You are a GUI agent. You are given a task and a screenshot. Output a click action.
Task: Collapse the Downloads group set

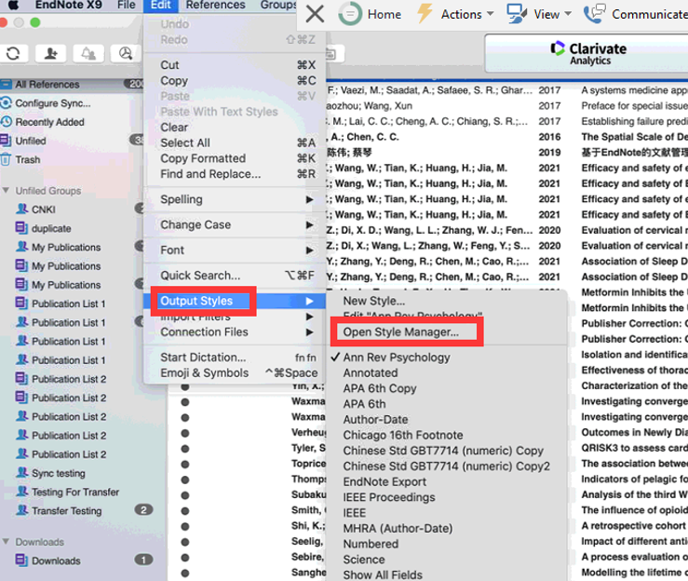[6, 542]
